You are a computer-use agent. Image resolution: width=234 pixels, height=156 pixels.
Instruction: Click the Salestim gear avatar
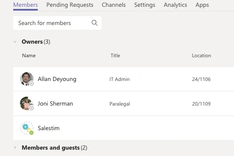(27, 128)
